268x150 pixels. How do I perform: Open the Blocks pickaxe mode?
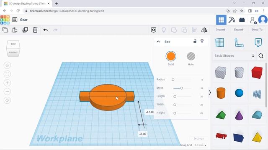click(x=232, y=20)
